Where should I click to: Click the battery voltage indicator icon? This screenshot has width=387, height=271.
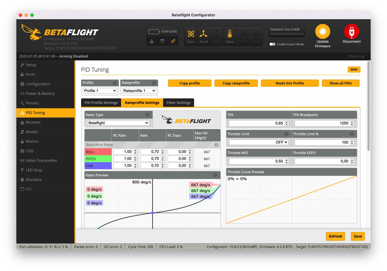point(154,32)
